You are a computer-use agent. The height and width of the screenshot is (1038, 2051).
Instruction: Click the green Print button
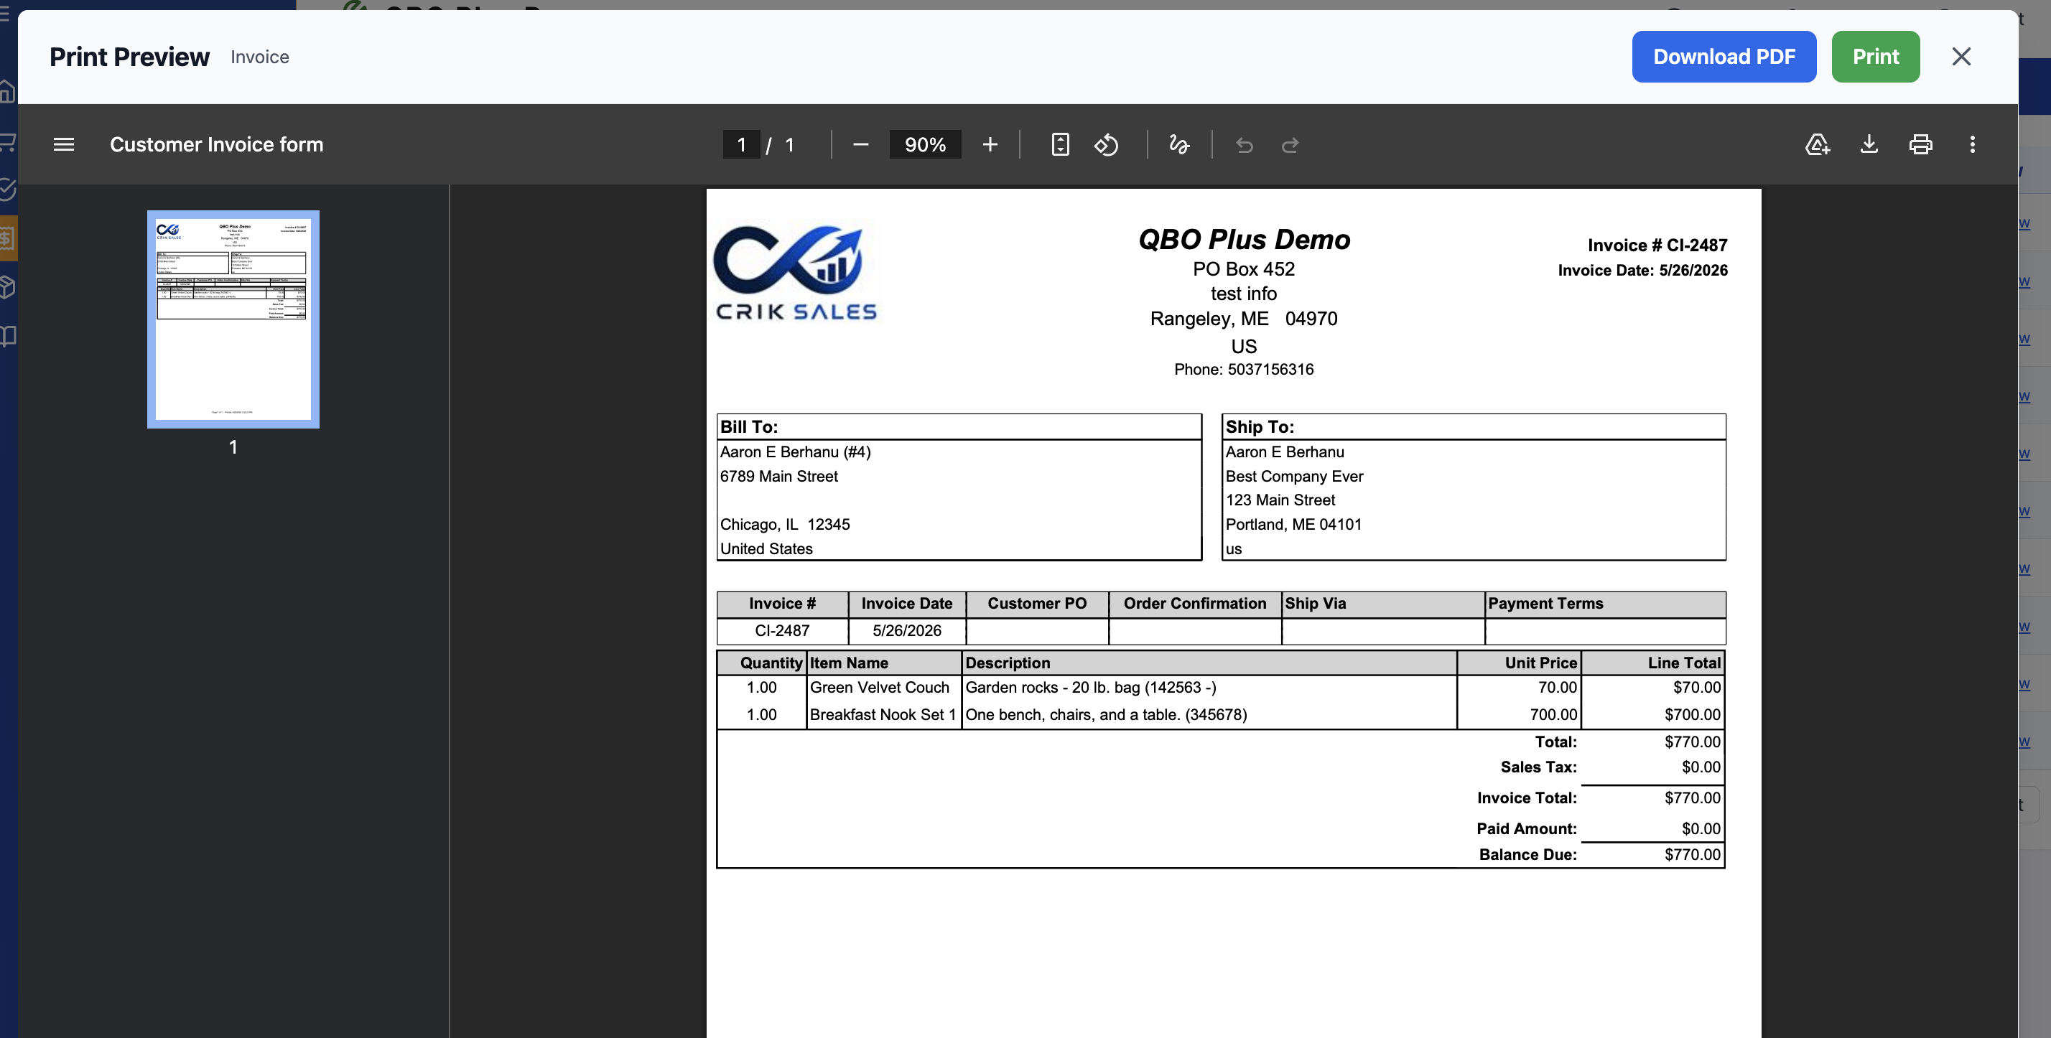click(x=1875, y=57)
